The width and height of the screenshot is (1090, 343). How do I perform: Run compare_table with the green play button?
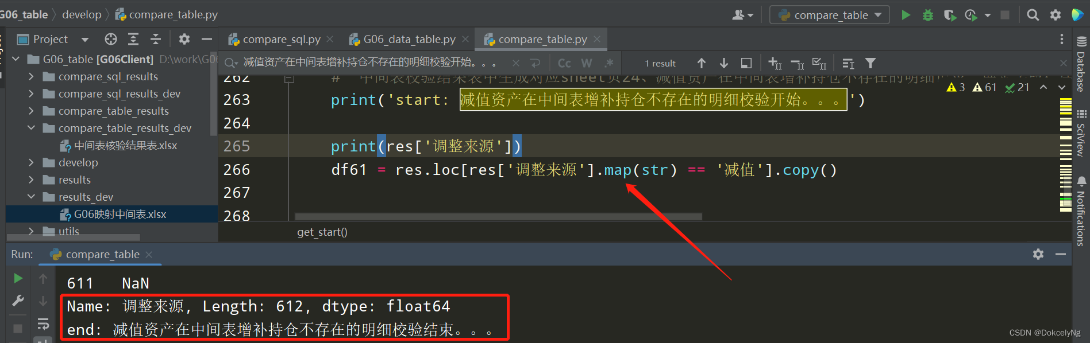906,15
